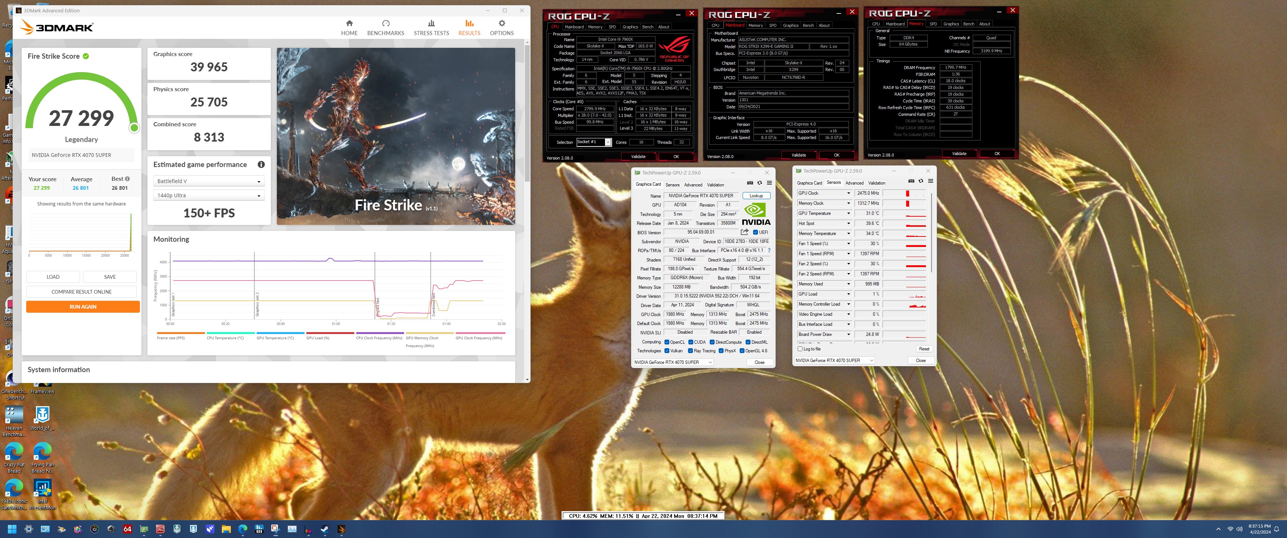Click Validate in Memory CPU-Z window

click(x=959, y=154)
